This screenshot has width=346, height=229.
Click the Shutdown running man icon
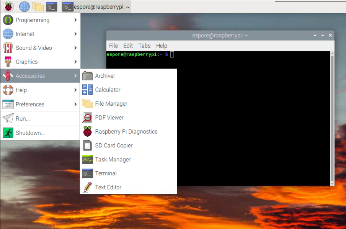(8, 133)
